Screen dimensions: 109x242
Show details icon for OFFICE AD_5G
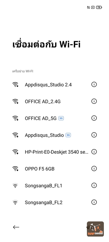94,118
